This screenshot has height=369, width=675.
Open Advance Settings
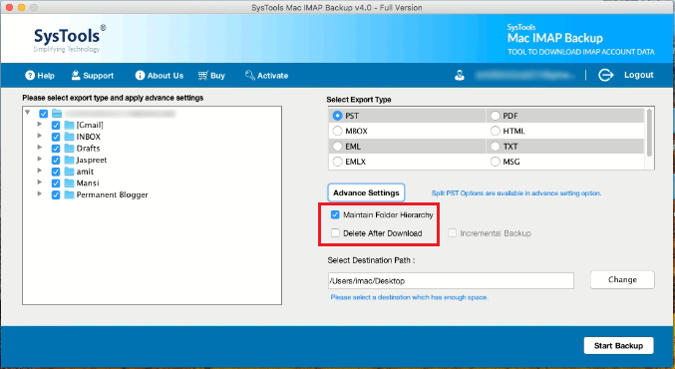(366, 192)
